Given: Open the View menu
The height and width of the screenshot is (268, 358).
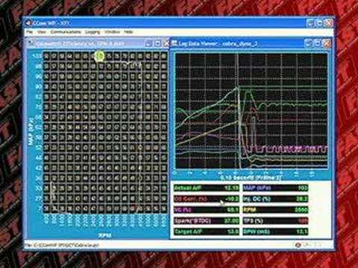Looking at the screenshot, I should point(42,32).
